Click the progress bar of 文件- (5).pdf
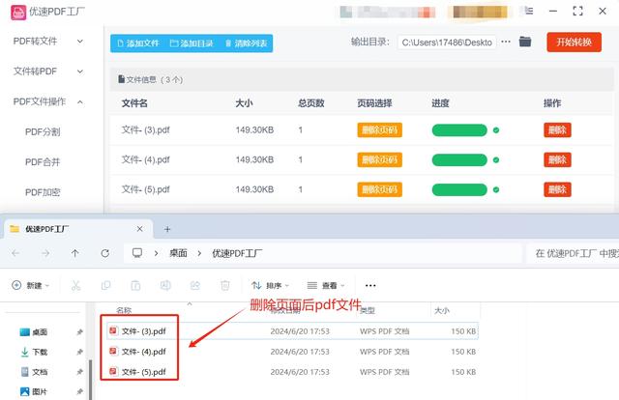This screenshot has height=400, width=619. click(459, 189)
